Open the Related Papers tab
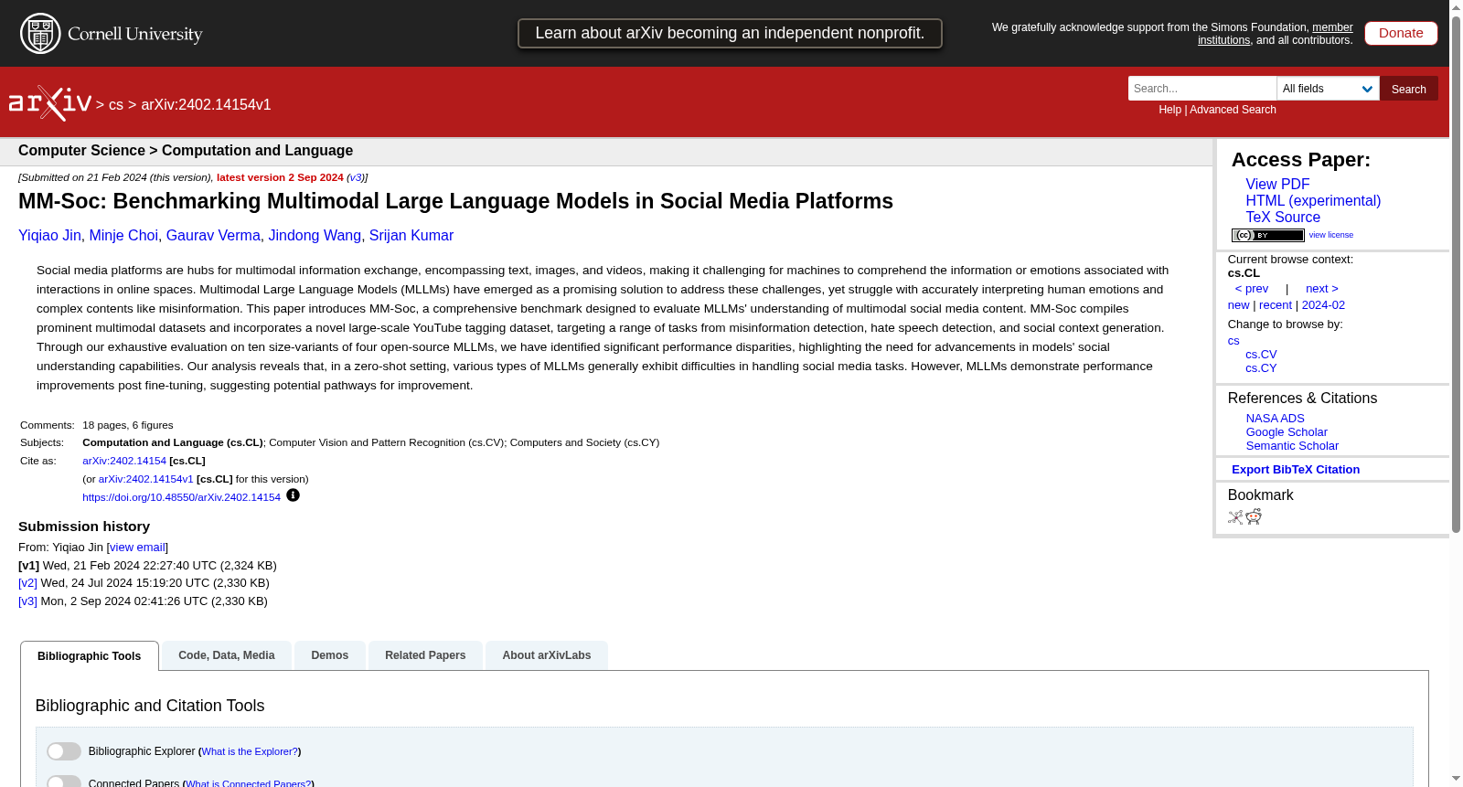1463x787 pixels. [425, 655]
